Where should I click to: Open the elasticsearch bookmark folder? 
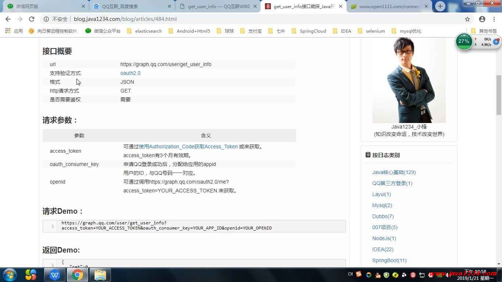(144, 31)
